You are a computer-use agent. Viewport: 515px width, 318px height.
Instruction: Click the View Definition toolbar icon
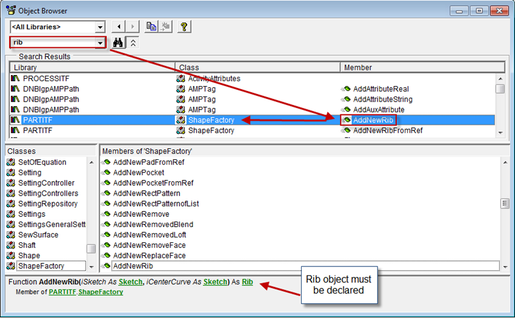coord(165,27)
